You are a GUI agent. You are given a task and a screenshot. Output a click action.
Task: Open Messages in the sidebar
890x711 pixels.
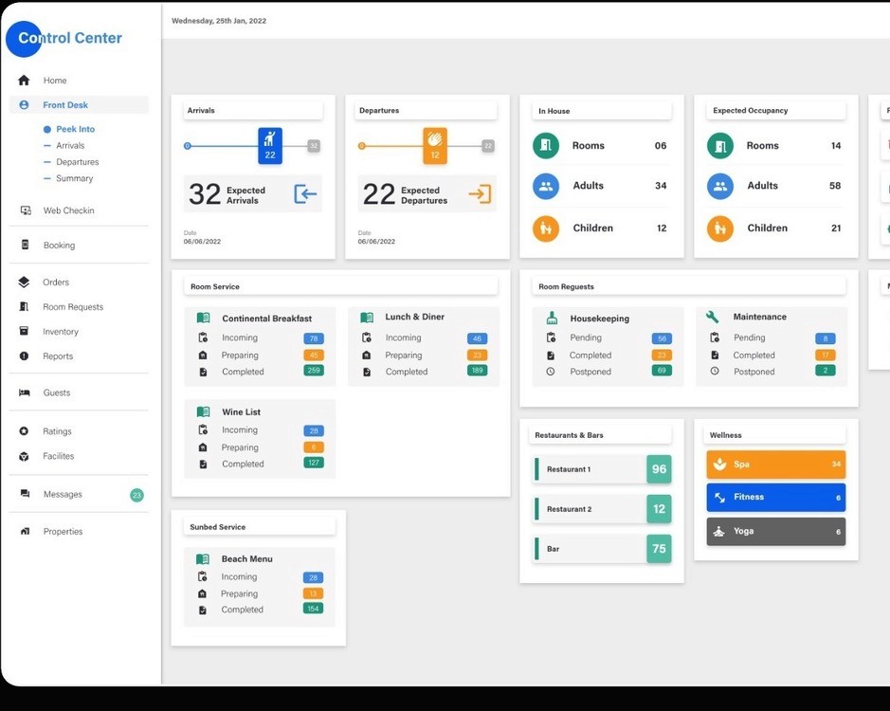(x=63, y=495)
